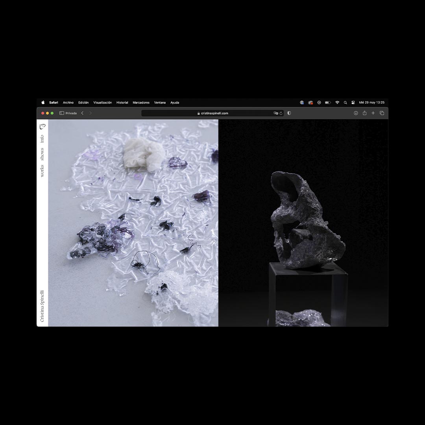Minimize the Safari window

48,113
